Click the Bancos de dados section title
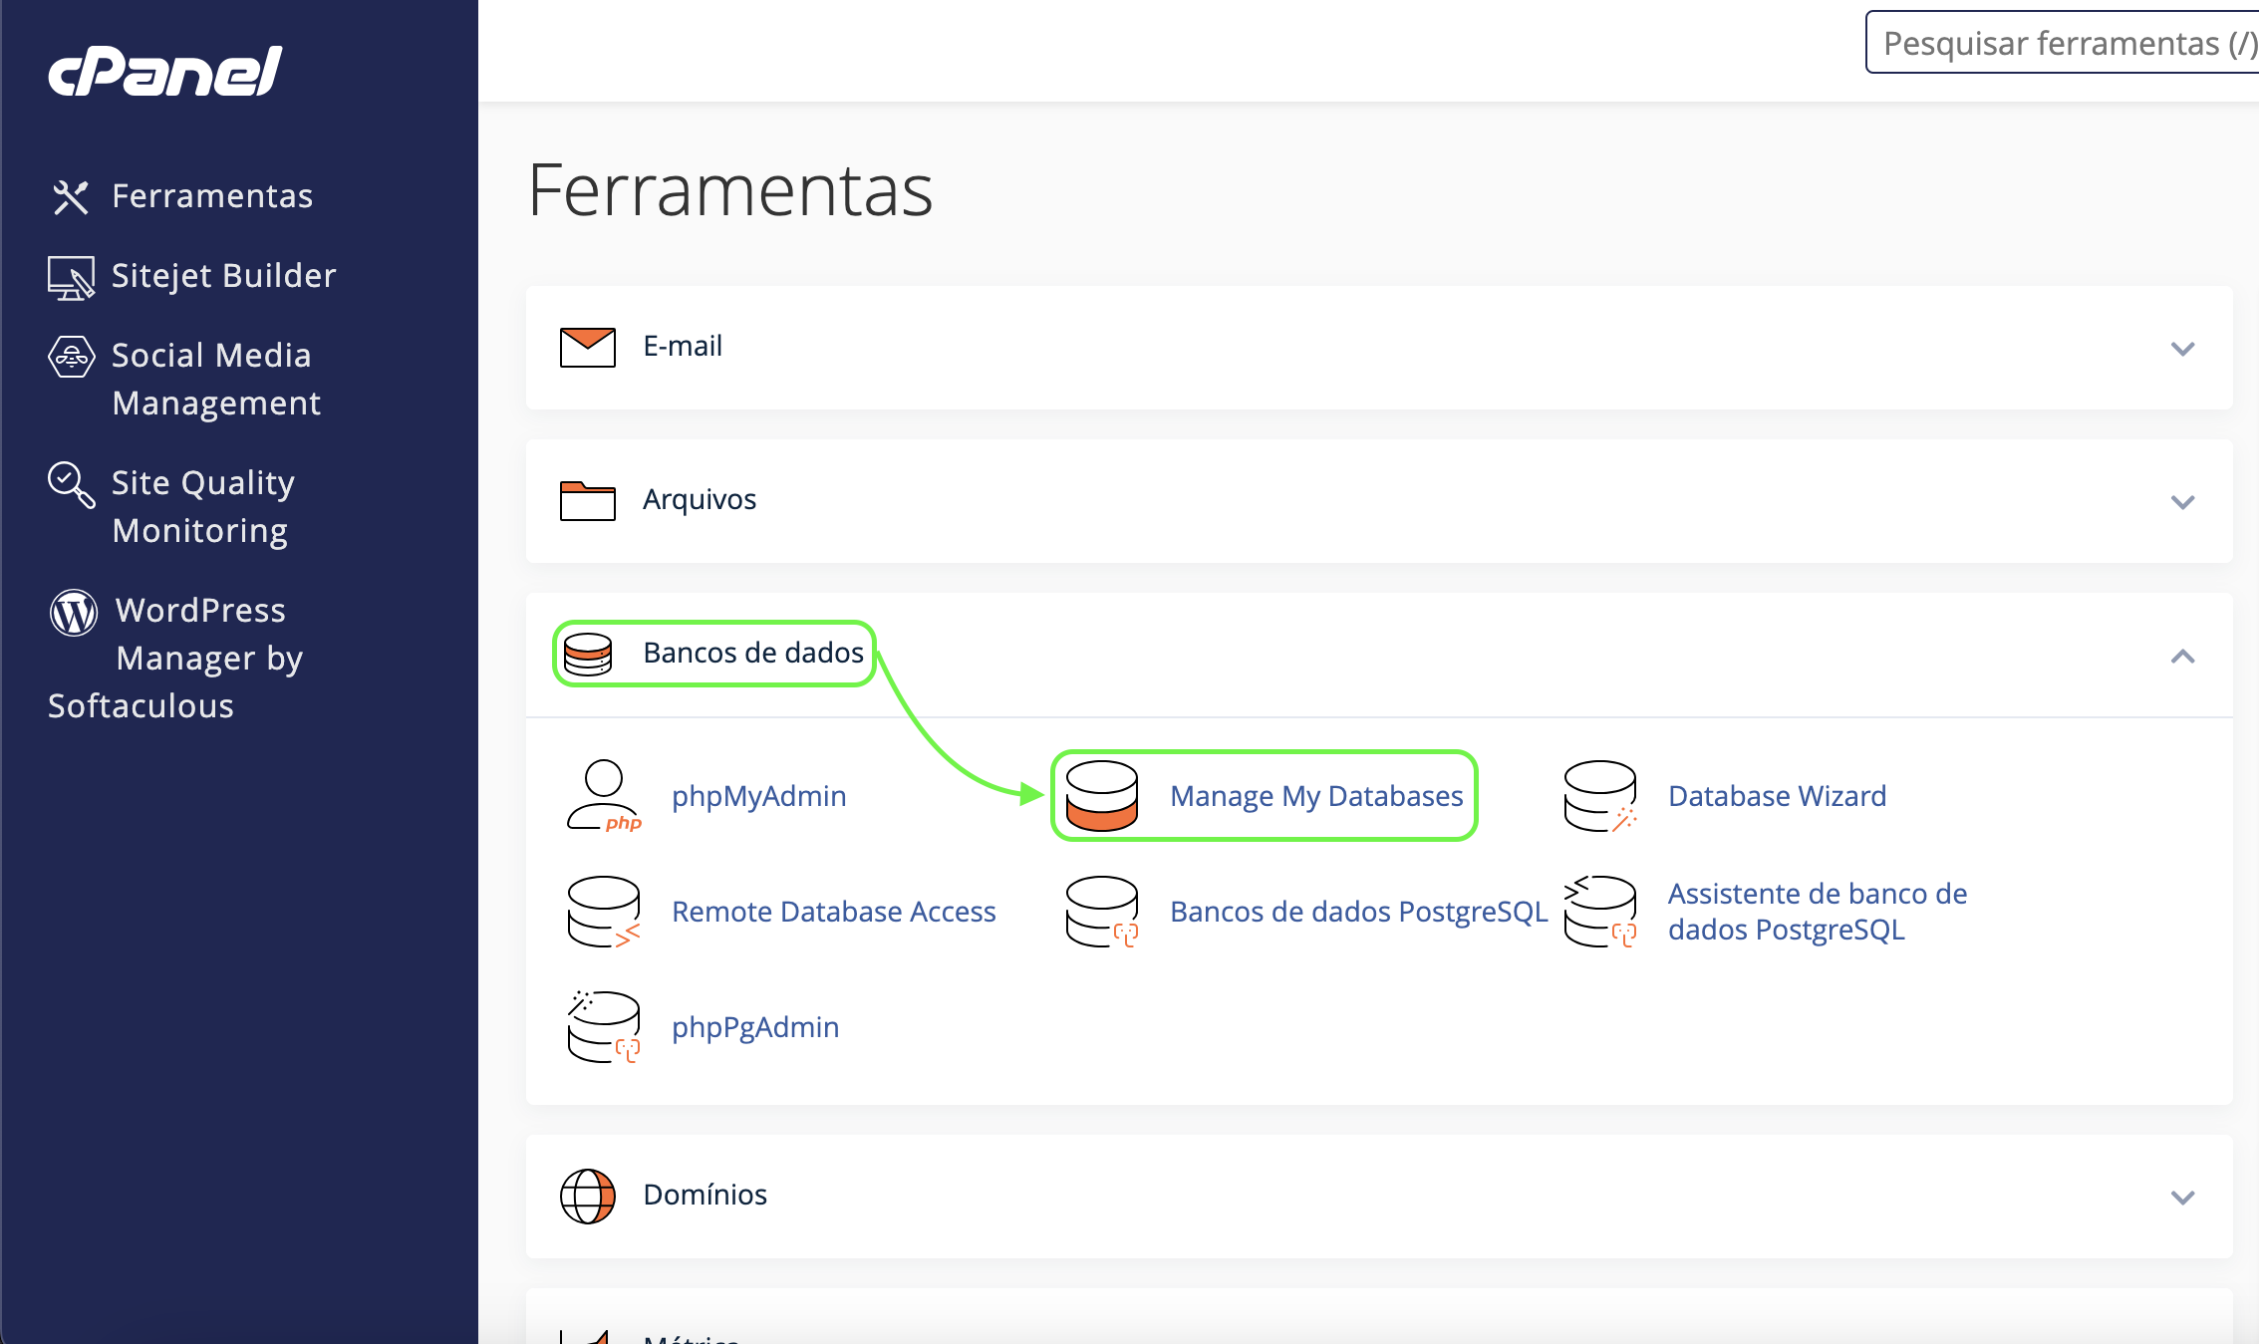 click(x=753, y=654)
